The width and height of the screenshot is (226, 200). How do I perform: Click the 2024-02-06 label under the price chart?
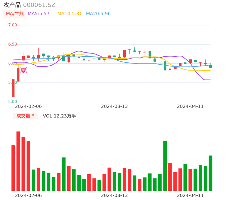28,106
